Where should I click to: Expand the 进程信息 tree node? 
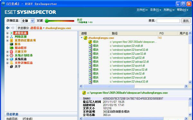click(7, 33)
